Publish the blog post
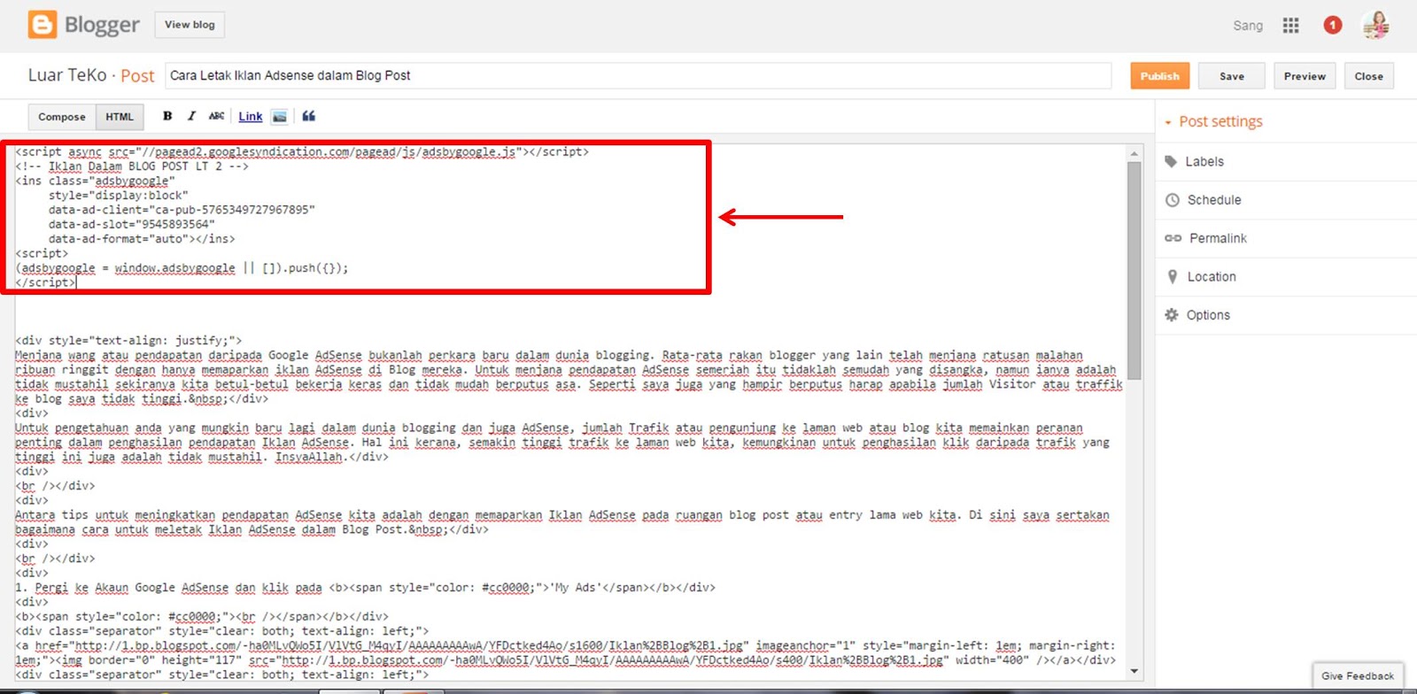Screen dimensions: 1417x694 (x=1159, y=76)
